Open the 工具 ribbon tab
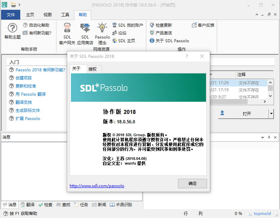The width and height of the screenshot is (280, 218). tap(65, 15)
